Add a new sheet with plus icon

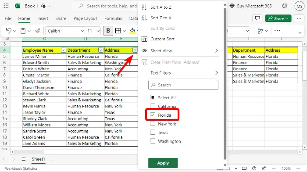[53, 159]
